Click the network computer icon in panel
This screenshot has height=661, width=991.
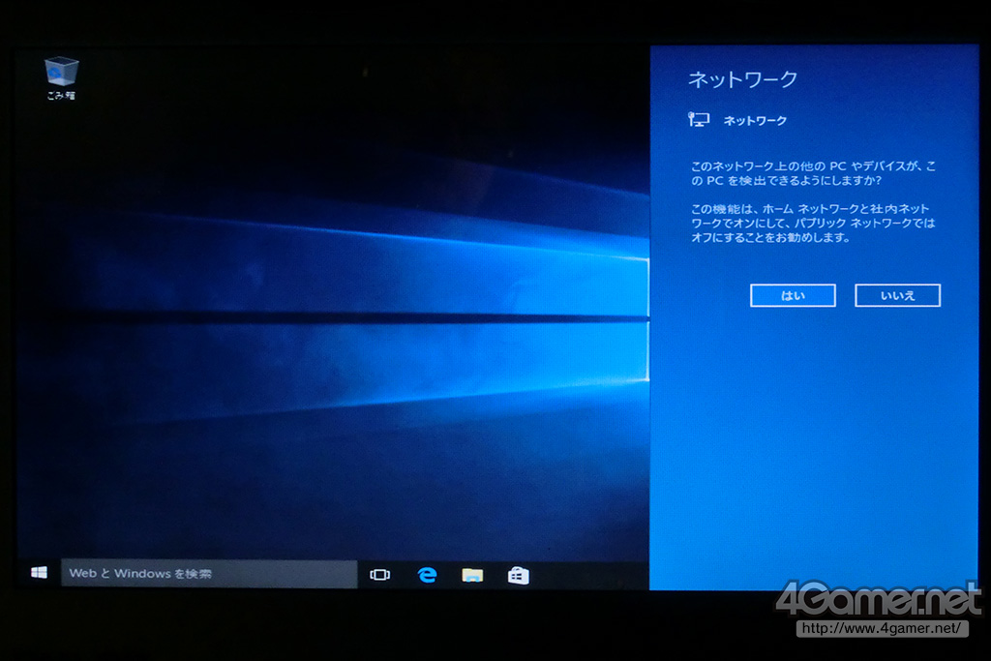(699, 119)
